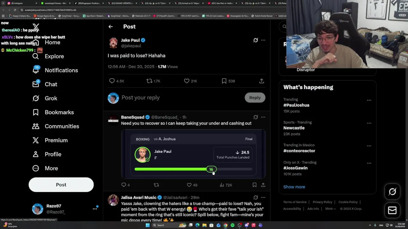Click the white Post button in sidebar
Image resolution: width=408 pixels, height=229 pixels.
[61, 185]
